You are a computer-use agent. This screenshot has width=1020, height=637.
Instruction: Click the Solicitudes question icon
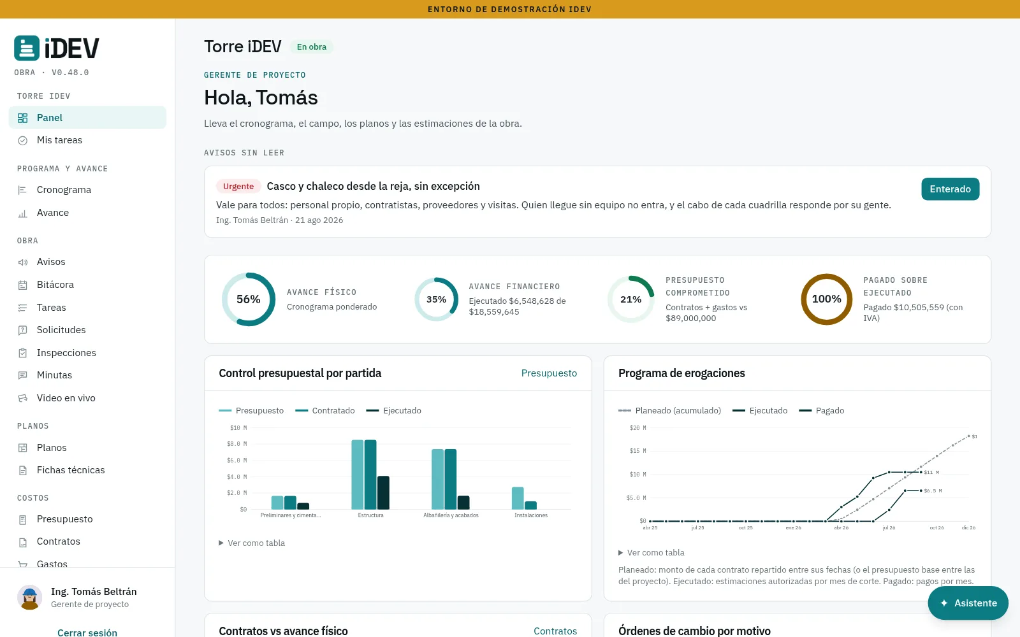coord(23,330)
